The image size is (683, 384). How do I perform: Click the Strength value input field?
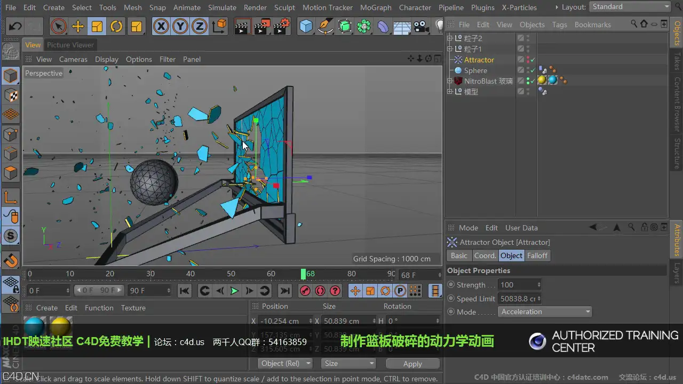pos(517,285)
